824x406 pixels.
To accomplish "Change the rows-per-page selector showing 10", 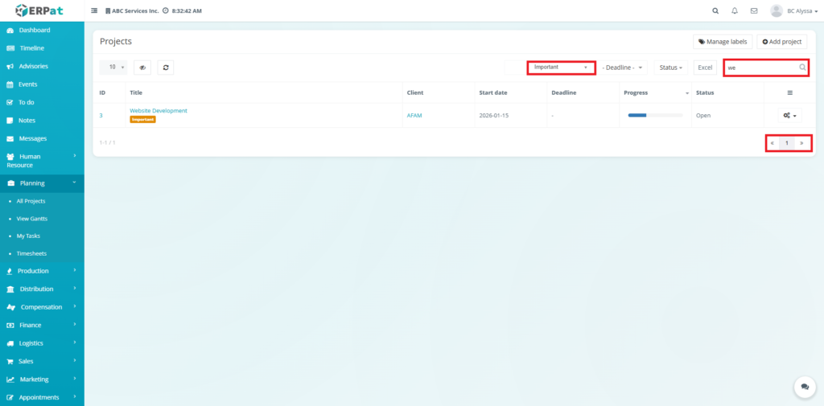I will click(113, 68).
